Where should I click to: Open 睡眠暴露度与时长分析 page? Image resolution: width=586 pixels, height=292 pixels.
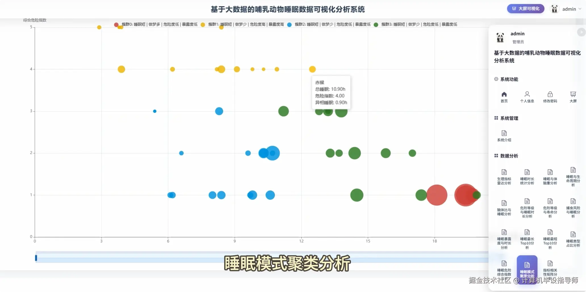[504, 239]
